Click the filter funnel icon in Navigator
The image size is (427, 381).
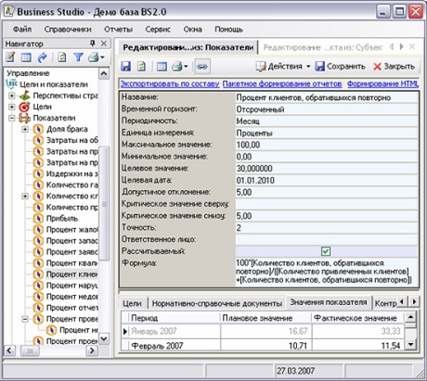pyautogui.click(x=78, y=57)
